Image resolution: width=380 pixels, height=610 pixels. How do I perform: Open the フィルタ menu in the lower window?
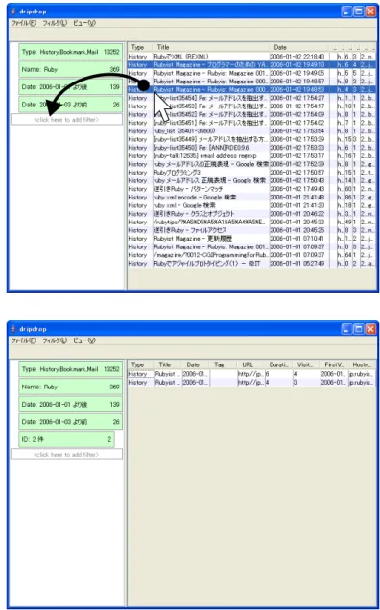pyautogui.click(x=56, y=340)
